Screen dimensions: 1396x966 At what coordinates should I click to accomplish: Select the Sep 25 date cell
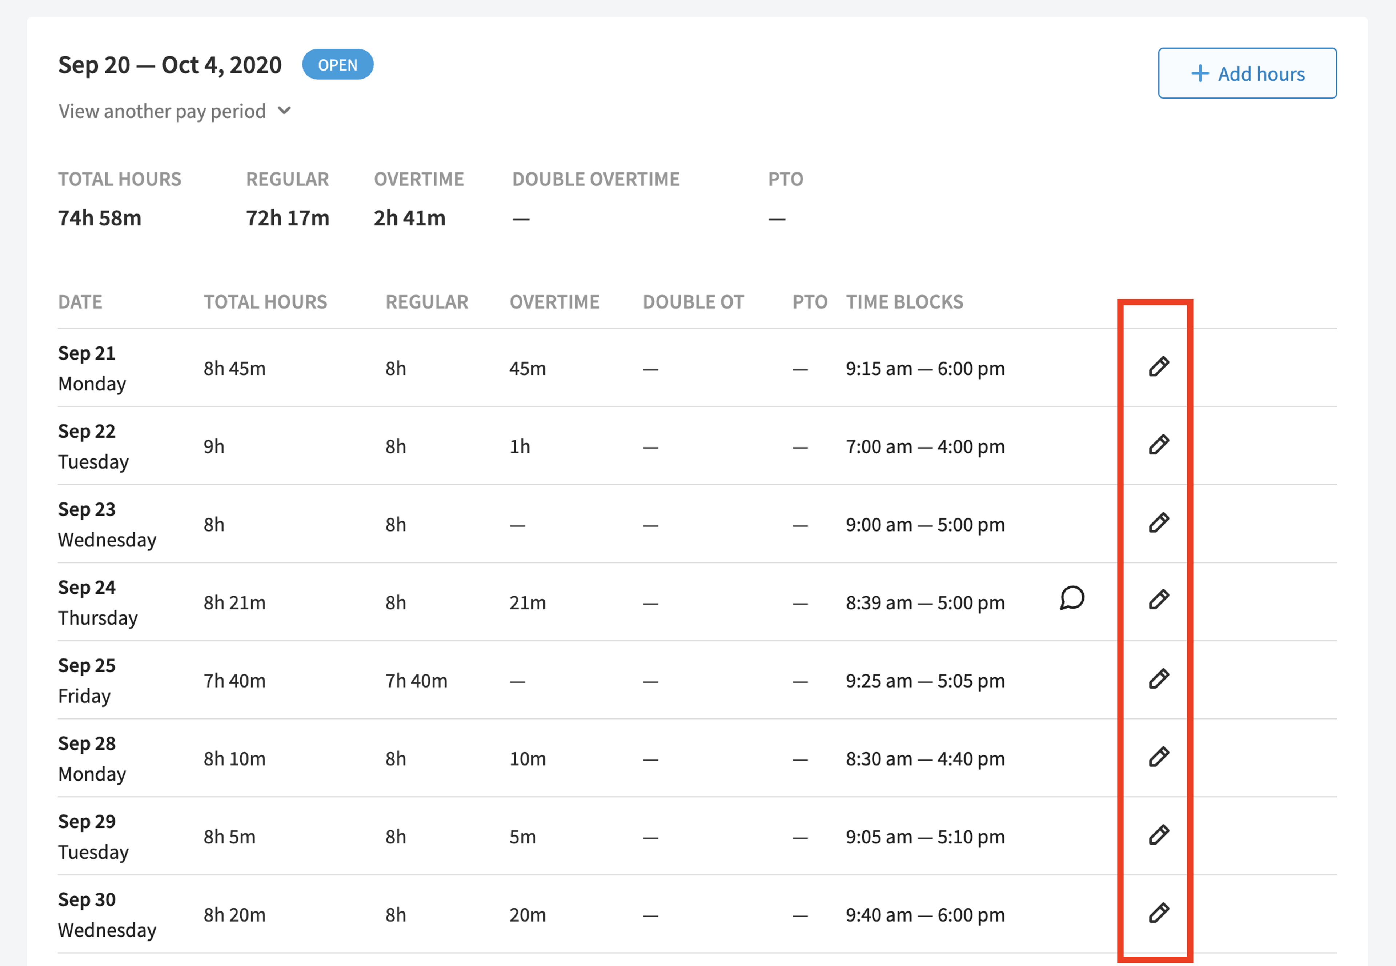pyautogui.click(x=87, y=680)
